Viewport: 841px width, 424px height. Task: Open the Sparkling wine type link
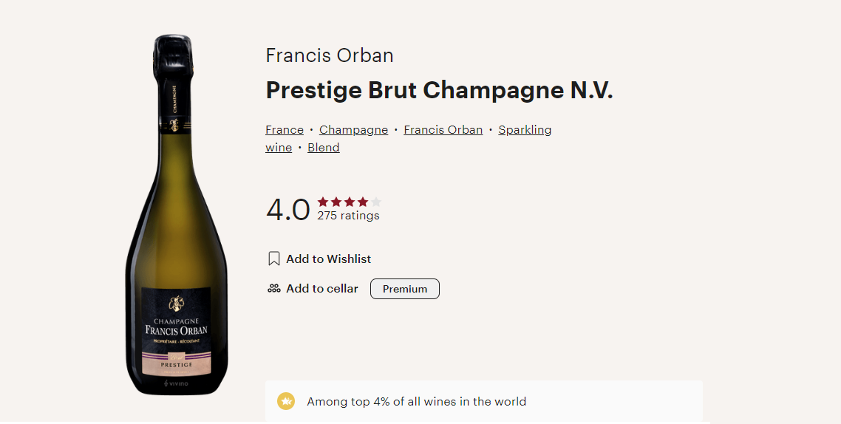pos(525,130)
